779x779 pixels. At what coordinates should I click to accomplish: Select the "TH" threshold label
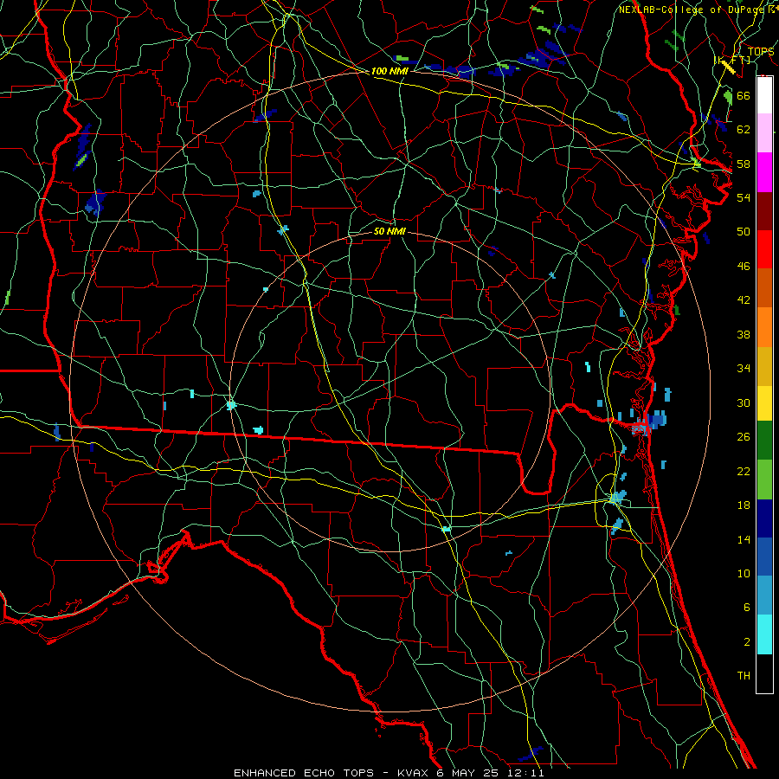744,676
